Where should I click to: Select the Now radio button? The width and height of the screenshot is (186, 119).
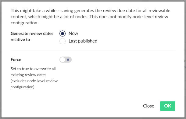tap(63, 33)
